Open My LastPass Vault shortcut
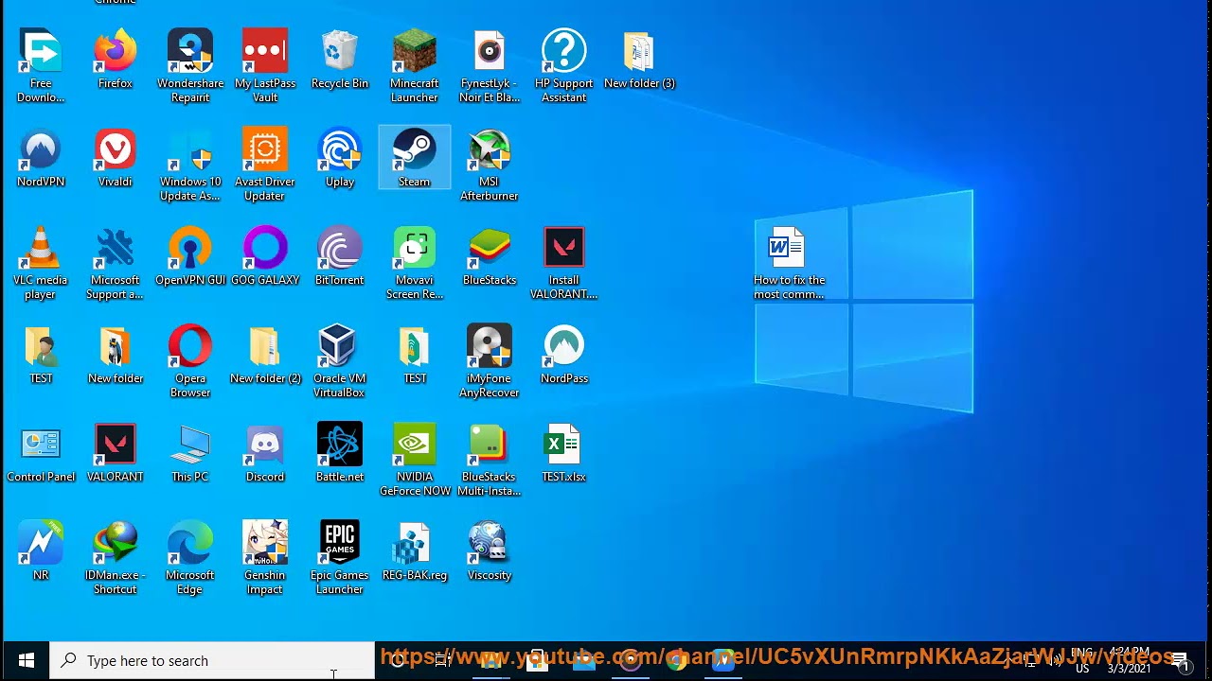Image resolution: width=1212 pixels, height=681 pixels. tap(265, 51)
